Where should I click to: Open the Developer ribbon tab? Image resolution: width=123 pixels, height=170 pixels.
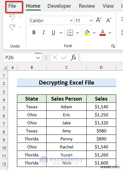59,6
